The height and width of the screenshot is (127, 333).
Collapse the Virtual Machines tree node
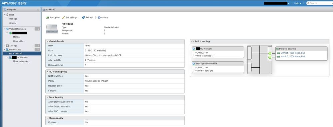pyautogui.click(x=5, y=29)
